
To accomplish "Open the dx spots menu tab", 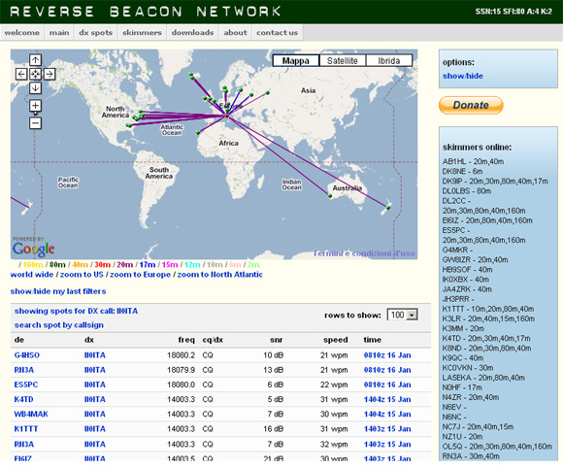I will [95, 33].
